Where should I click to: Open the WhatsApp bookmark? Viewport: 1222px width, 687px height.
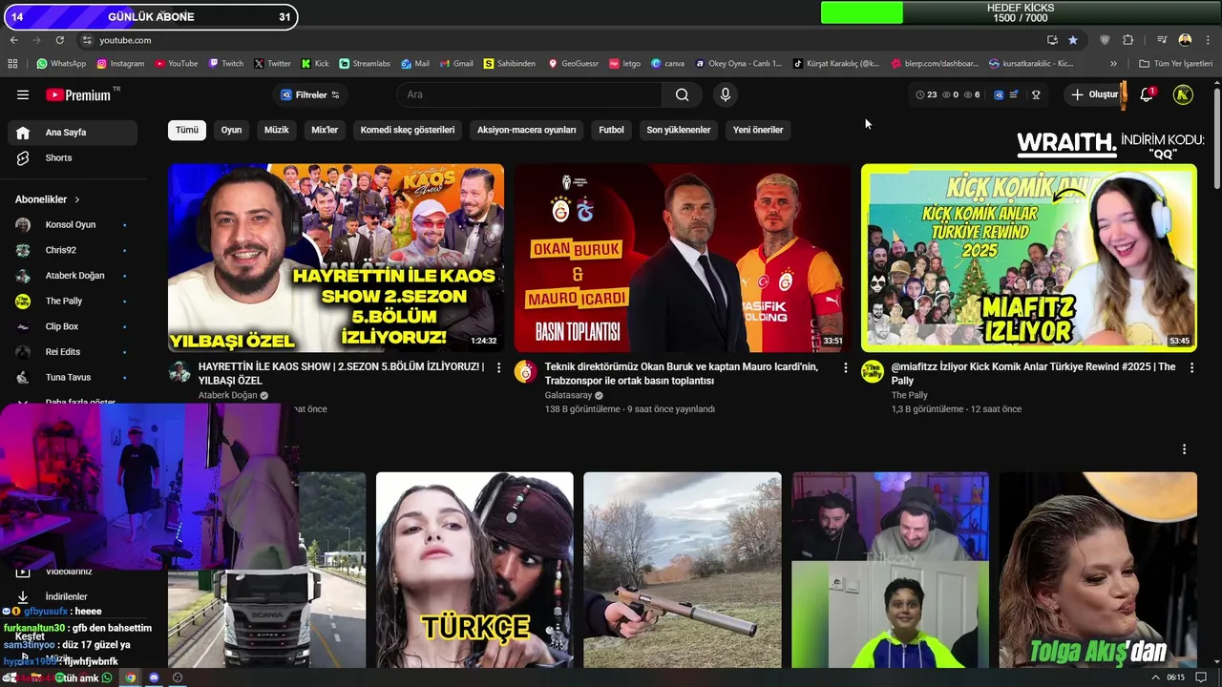point(61,64)
